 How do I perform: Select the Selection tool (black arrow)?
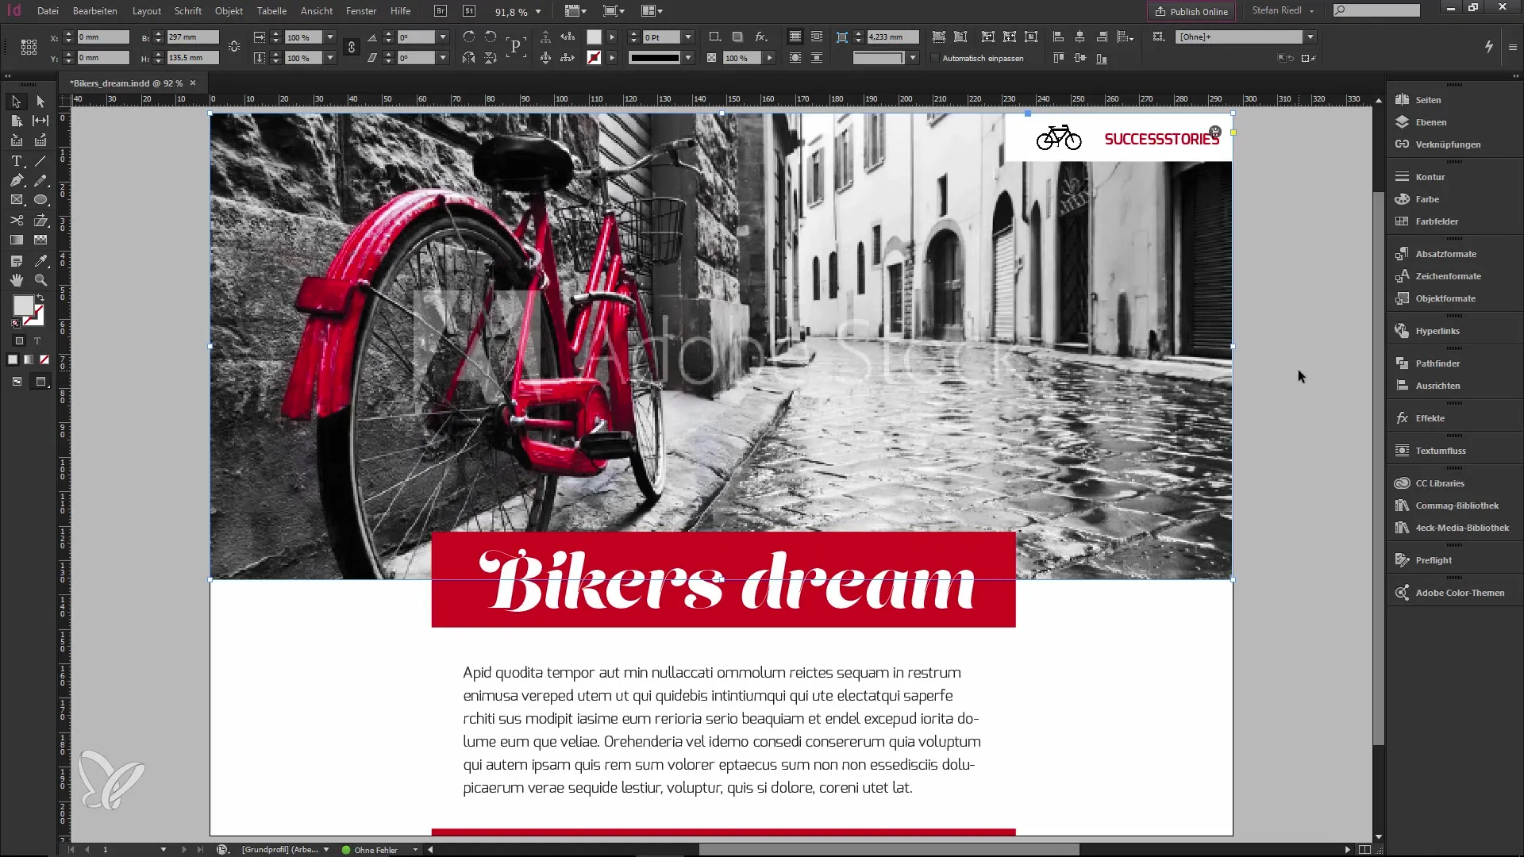point(16,102)
